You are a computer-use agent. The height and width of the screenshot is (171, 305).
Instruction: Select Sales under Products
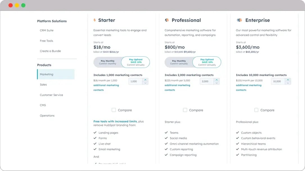[x=43, y=84]
